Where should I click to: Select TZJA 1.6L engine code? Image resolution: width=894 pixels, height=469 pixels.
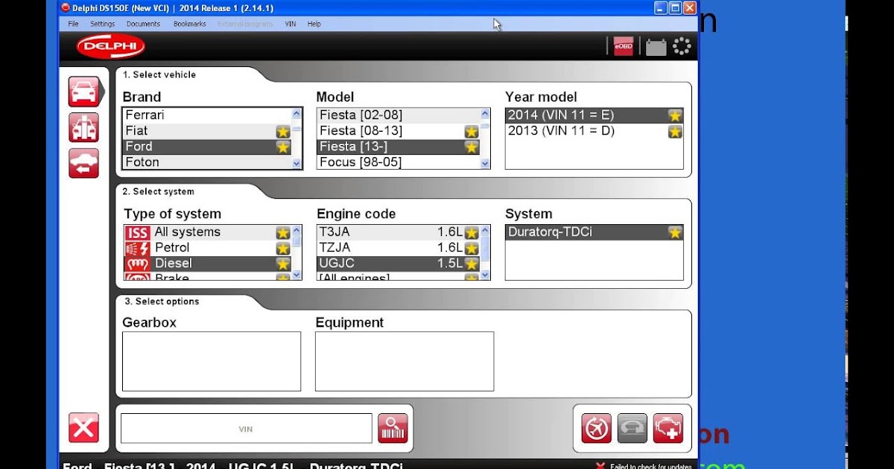[x=398, y=248]
